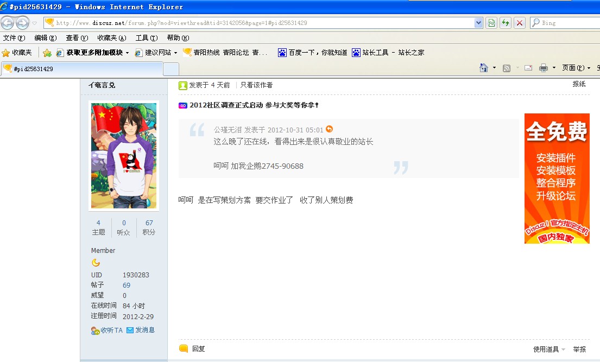This screenshot has height=362, width=600.
Task: Click the red stop loading icon
Action: coord(519,23)
